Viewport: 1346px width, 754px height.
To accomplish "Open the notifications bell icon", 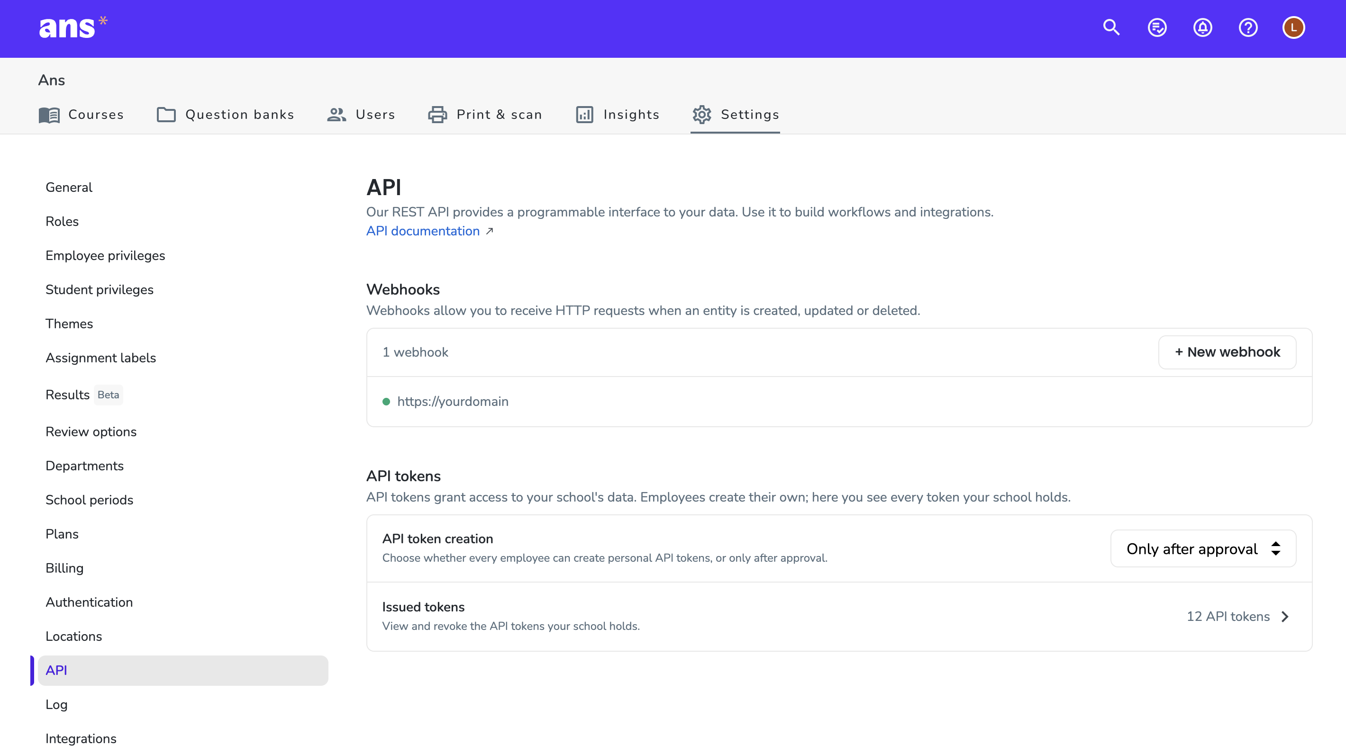I will point(1202,27).
